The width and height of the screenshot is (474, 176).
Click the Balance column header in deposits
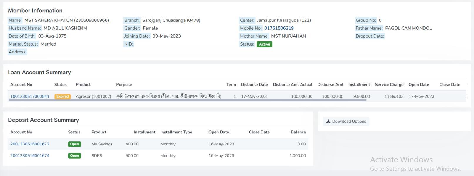tap(298, 132)
